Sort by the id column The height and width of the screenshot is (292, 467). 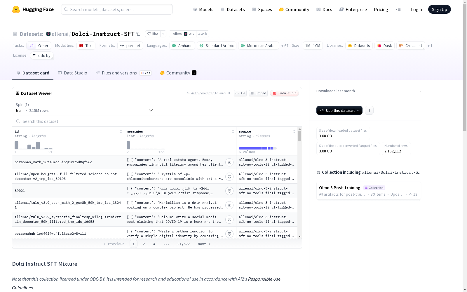coord(121,131)
